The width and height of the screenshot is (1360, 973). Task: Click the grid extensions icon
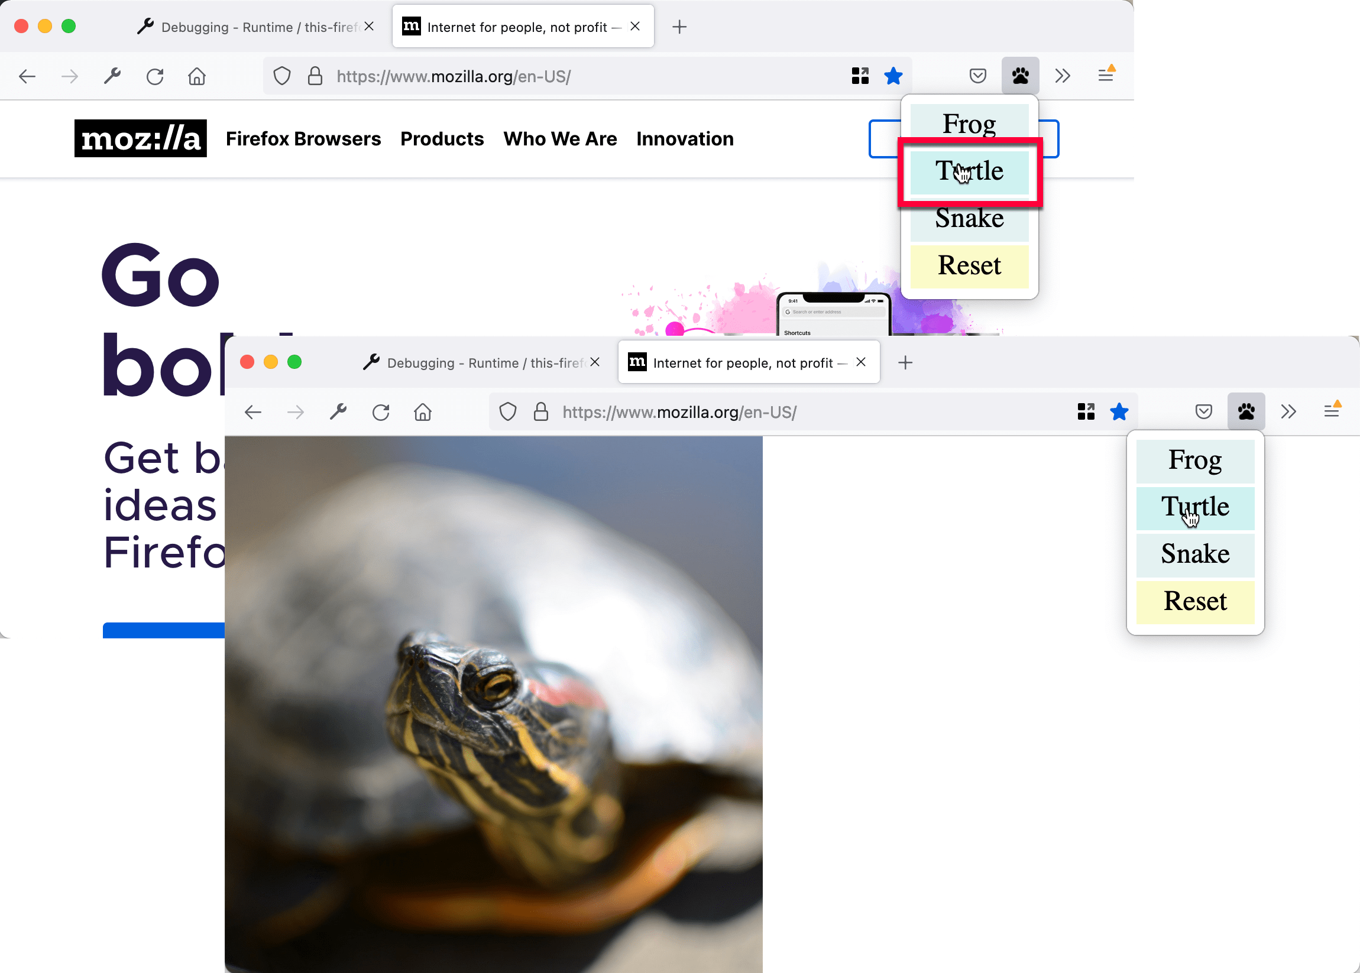(860, 76)
